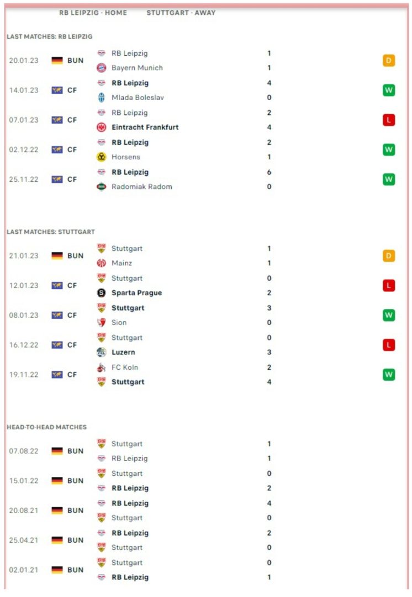
Task: Click the Sparta Prague black logo
Action: tap(101, 293)
